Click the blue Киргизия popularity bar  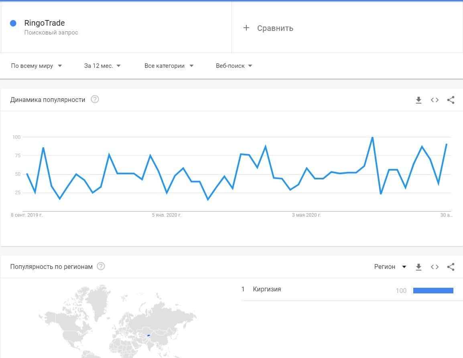pyautogui.click(x=433, y=291)
